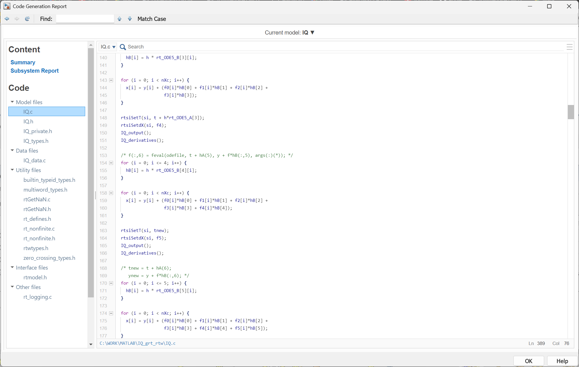Click the content panel scrollbar thumb
Image resolution: width=579 pixels, height=367 pixels.
click(x=91, y=173)
